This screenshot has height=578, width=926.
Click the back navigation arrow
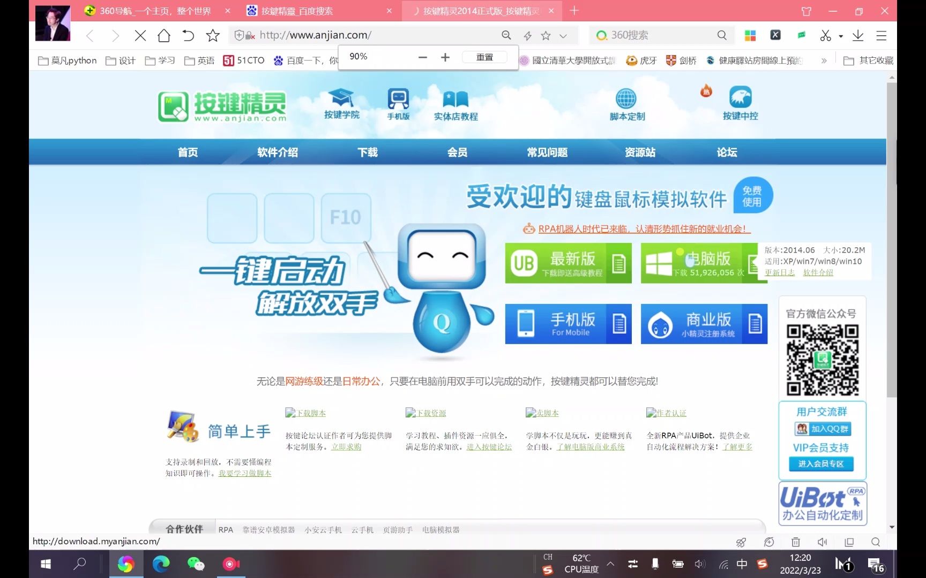(x=90, y=36)
